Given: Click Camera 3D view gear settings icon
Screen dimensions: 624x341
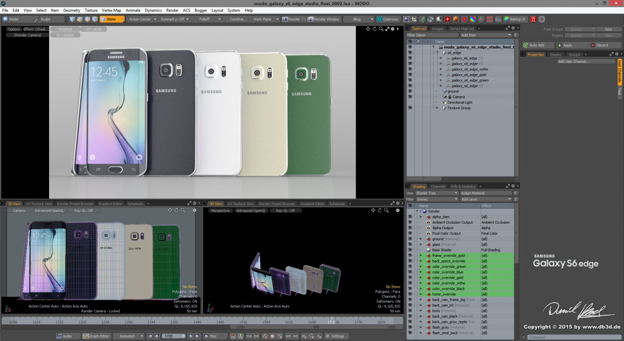Looking at the screenshot, I should pyautogui.click(x=194, y=210).
